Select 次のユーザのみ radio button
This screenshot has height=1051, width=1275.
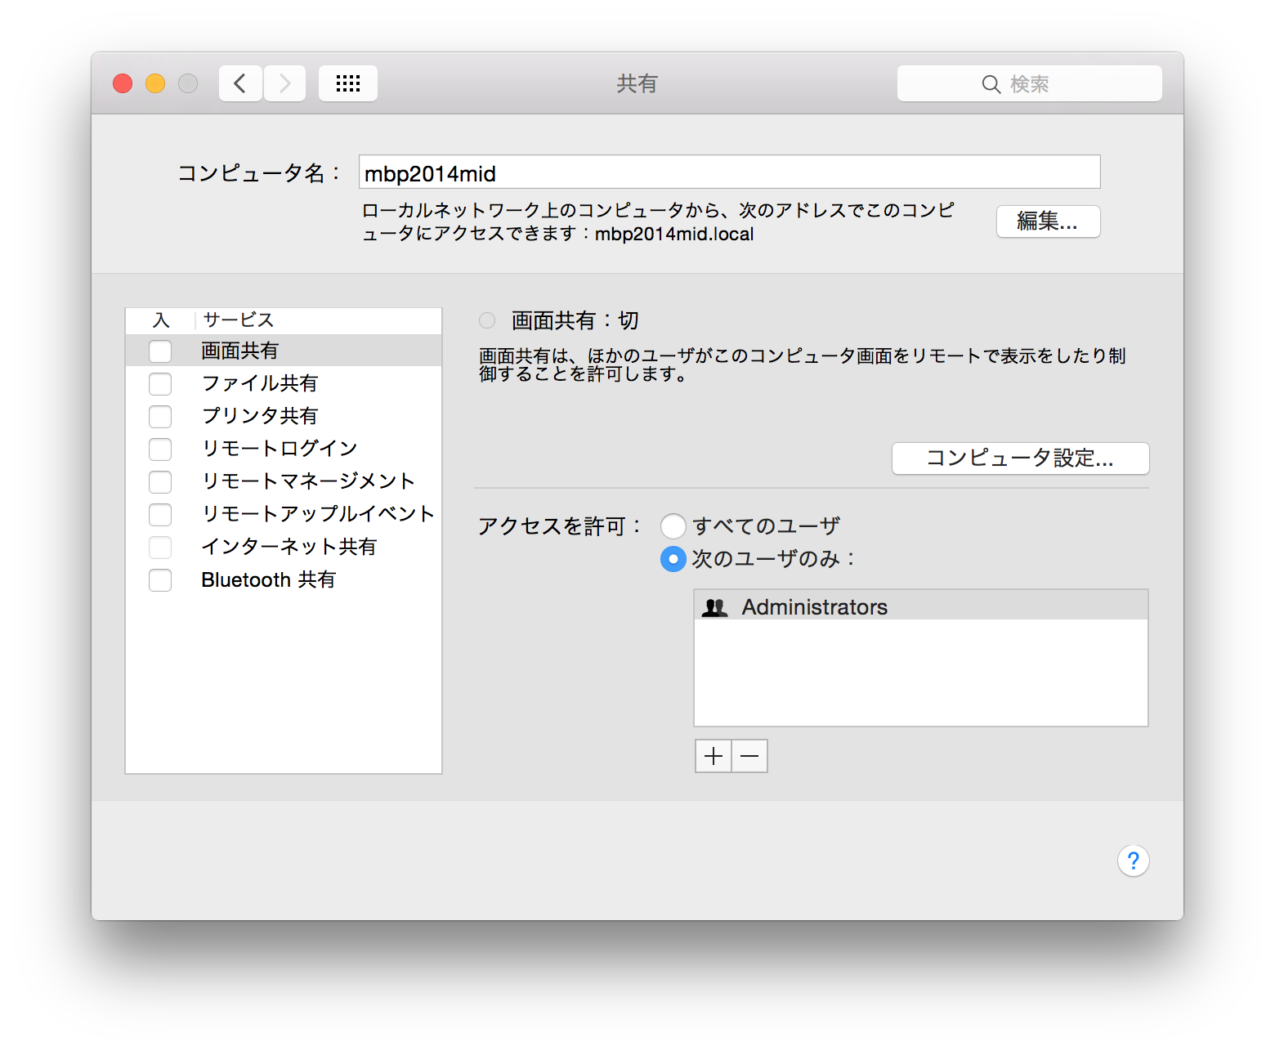pos(673,559)
